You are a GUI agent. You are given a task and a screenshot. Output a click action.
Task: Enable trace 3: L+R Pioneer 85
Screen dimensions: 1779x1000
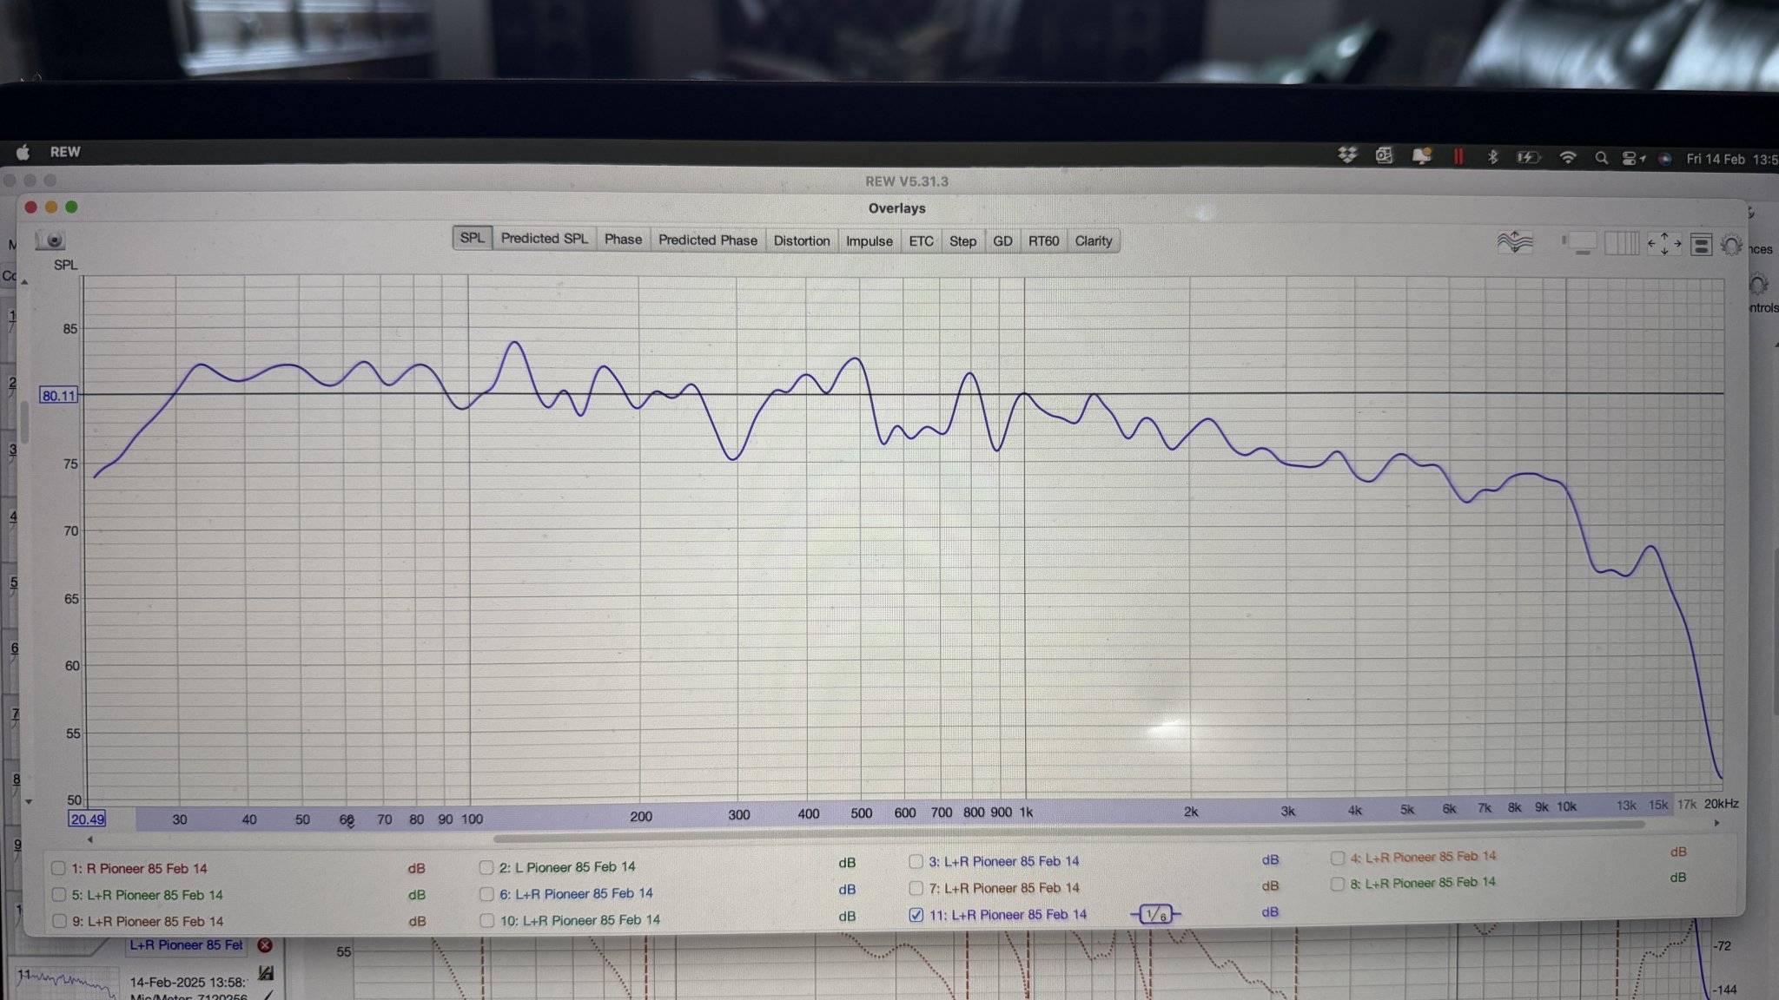point(916,861)
